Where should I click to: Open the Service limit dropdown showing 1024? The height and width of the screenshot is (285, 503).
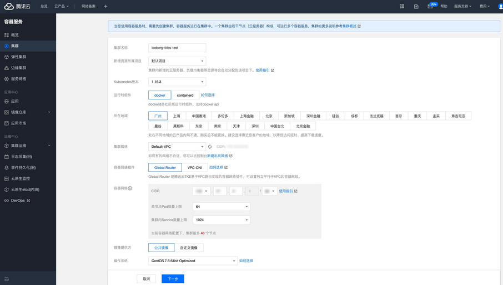pos(222,220)
